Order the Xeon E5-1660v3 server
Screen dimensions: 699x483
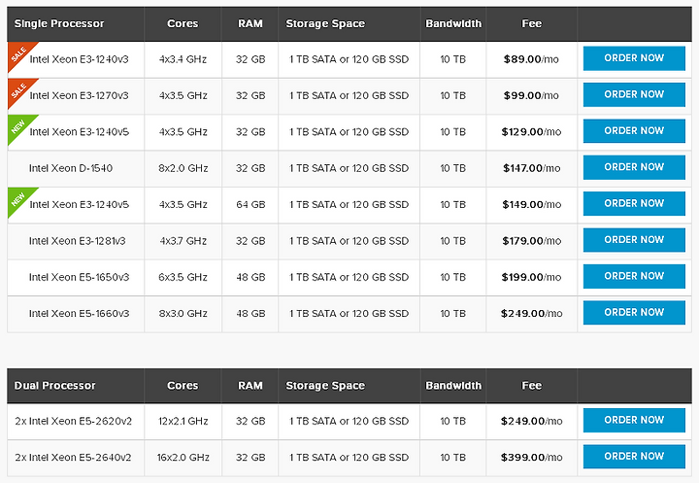pos(634,313)
